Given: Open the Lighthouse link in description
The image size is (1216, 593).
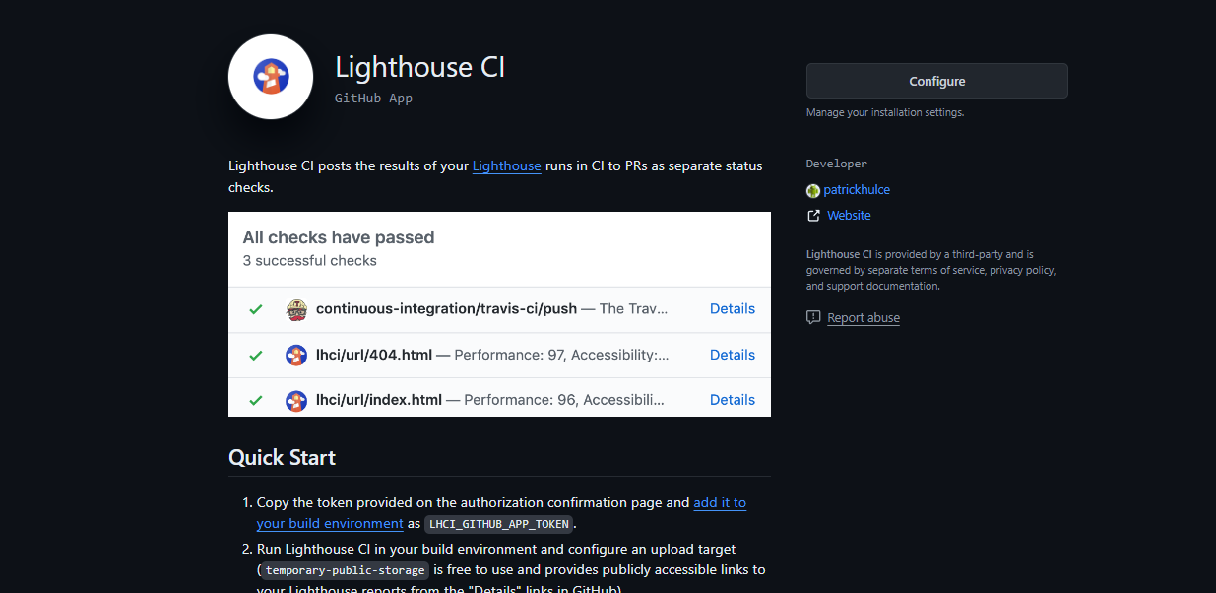Looking at the screenshot, I should 506,165.
